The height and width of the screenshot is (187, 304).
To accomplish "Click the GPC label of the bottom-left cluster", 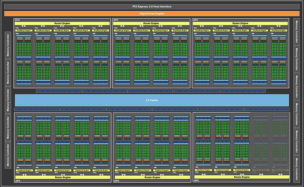I will tap(18, 181).
